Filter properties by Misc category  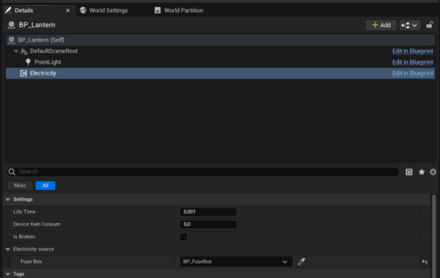(20, 186)
